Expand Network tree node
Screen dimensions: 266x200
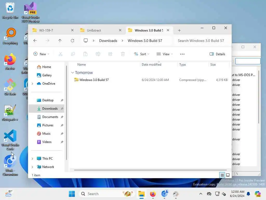[x=32, y=167]
